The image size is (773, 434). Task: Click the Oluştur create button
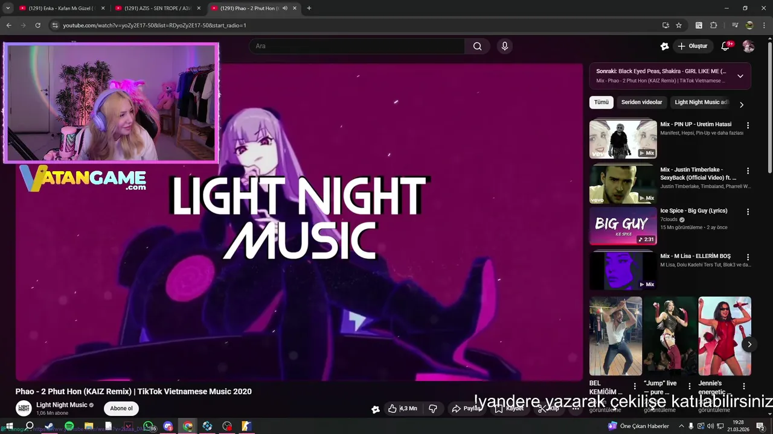(x=692, y=46)
